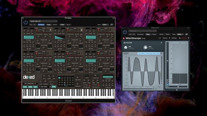
Task: Toggle operator 3 ratio/fixed red switch
Action: coord(99,30)
